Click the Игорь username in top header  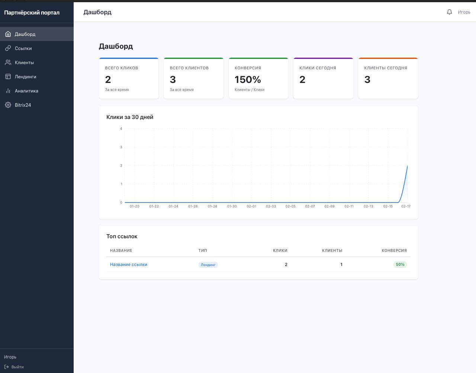click(x=464, y=12)
